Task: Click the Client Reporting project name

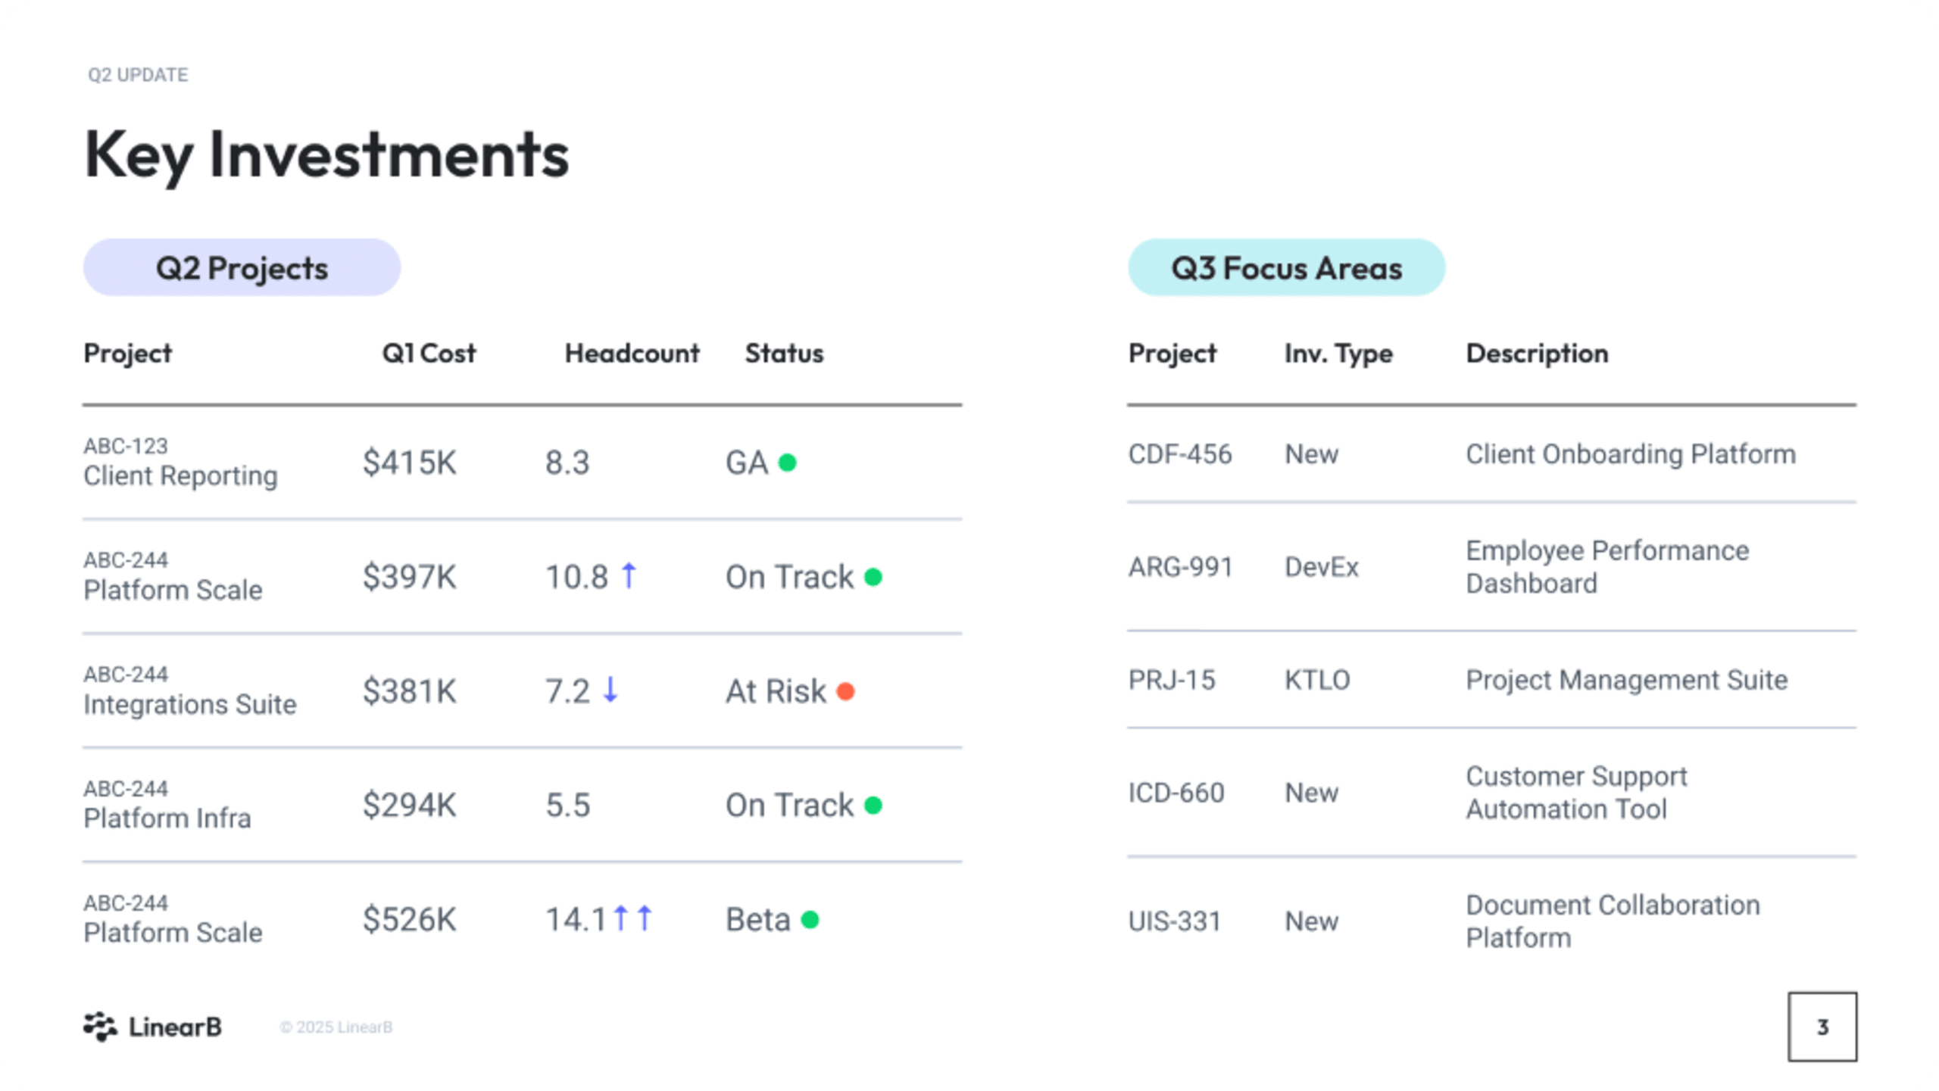Action: [x=180, y=475]
